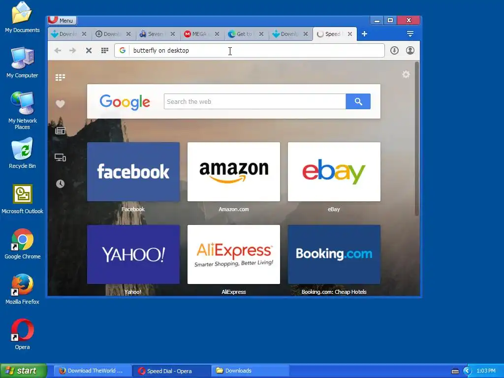Screen dimensions: 504x378
Task: Open the Downloads icon in toolbar
Action: (x=394, y=51)
